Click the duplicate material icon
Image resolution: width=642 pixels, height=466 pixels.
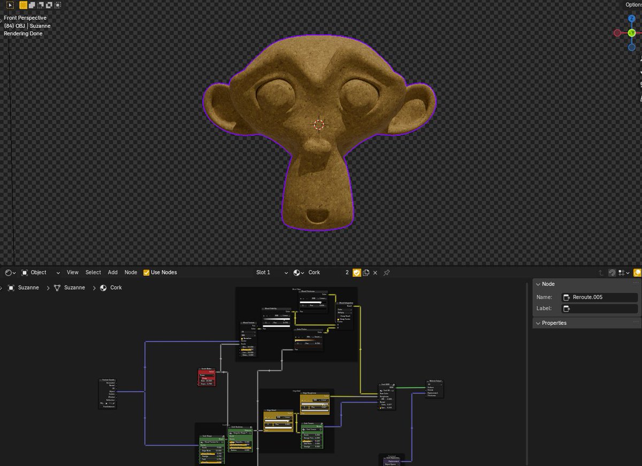tap(366, 273)
